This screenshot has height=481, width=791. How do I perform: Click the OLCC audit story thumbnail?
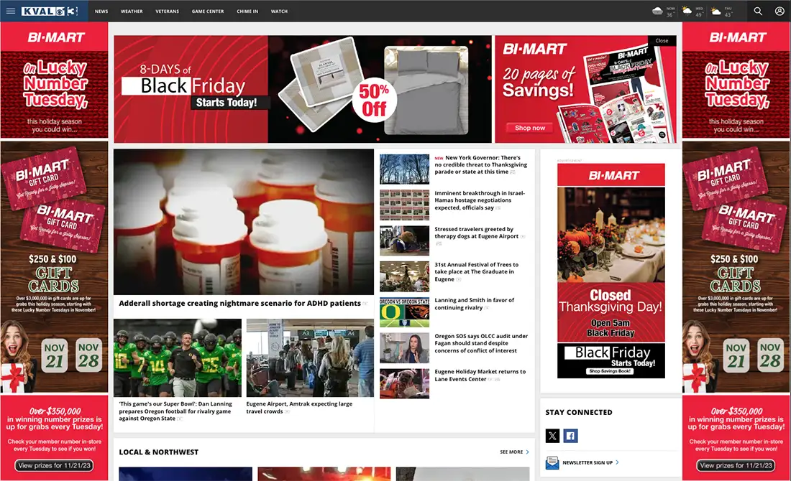405,348
